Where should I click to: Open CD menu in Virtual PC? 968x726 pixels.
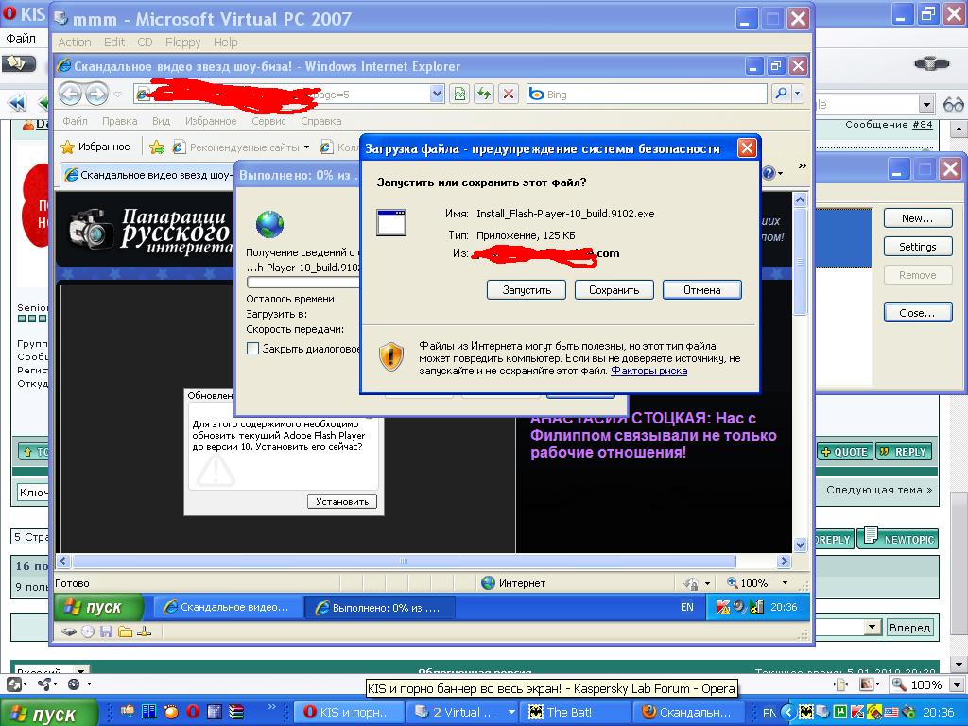(x=145, y=42)
